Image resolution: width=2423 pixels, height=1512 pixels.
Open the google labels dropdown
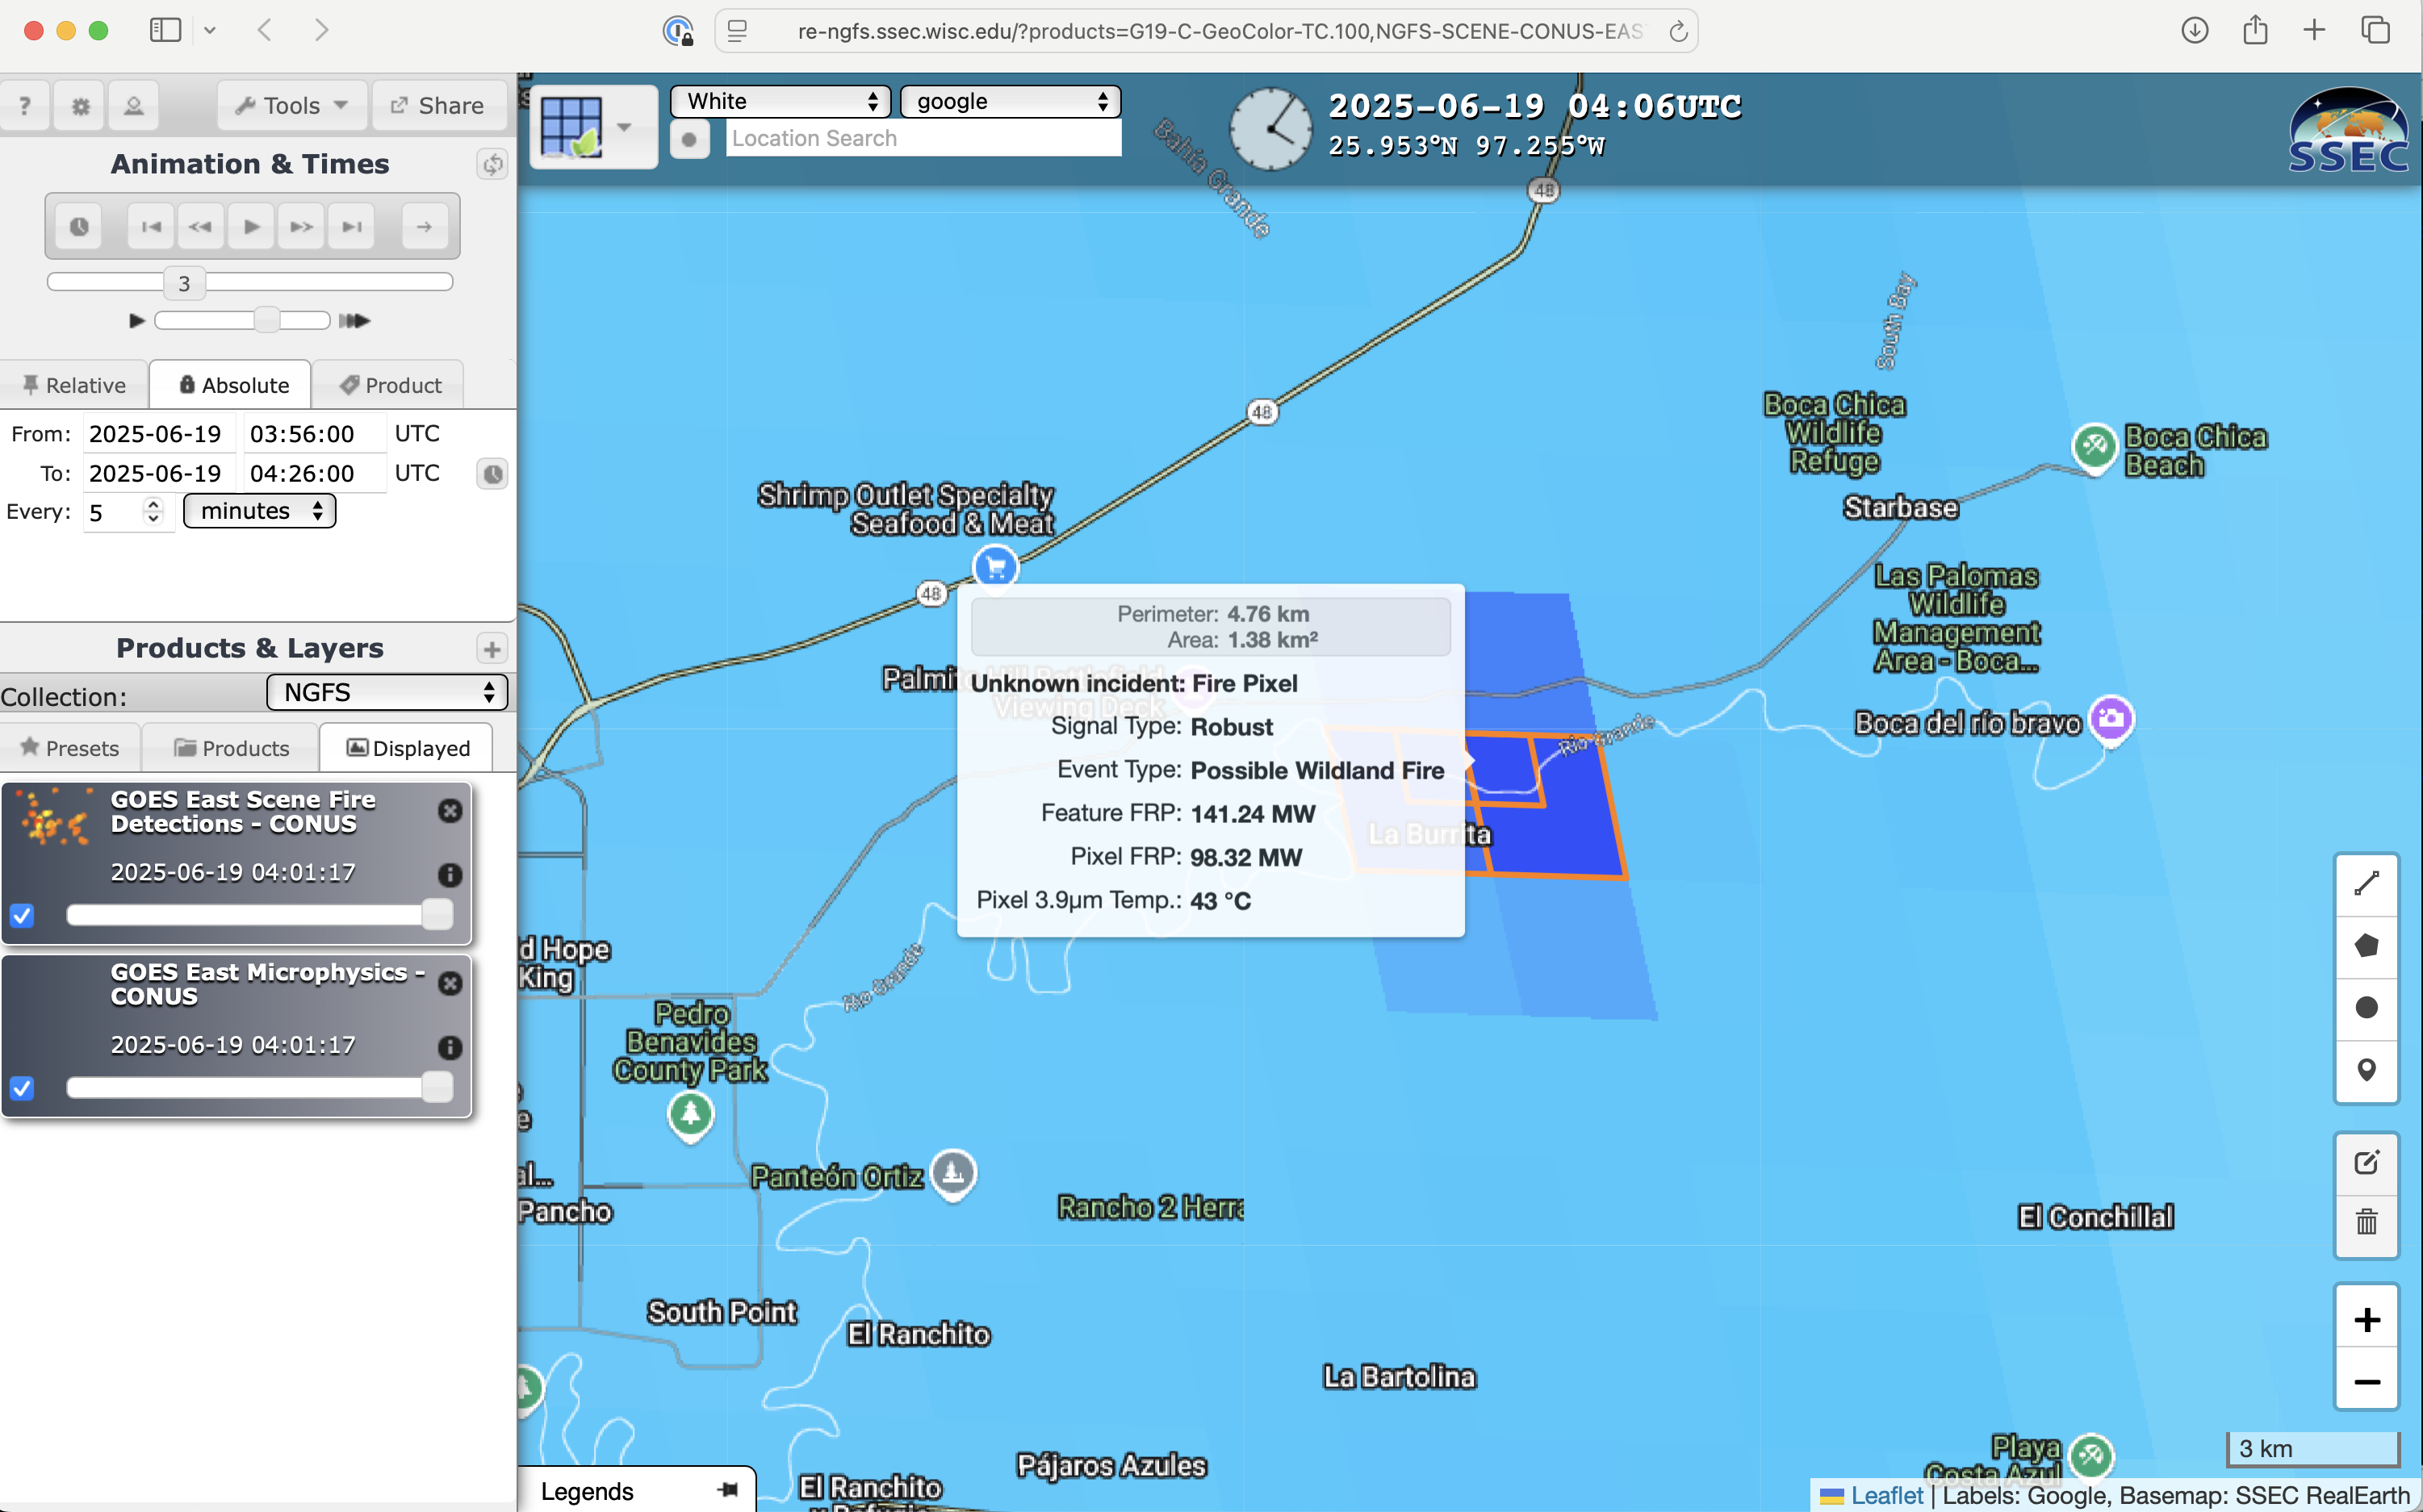(1010, 101)
